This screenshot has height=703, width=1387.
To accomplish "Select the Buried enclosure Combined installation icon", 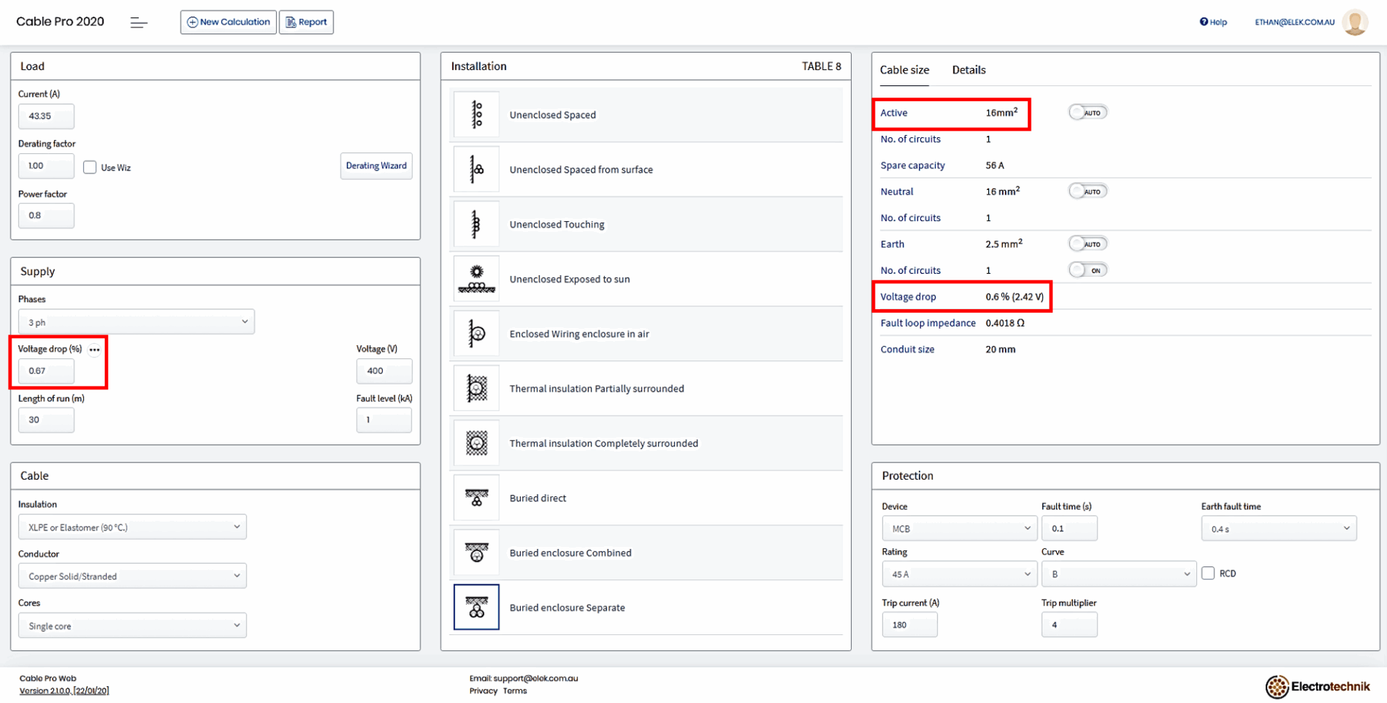I will (x=476, y=553).
